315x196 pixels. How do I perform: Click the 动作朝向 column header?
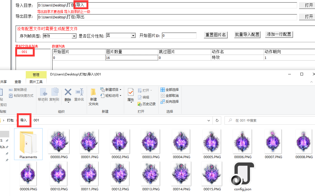(290, 52)
